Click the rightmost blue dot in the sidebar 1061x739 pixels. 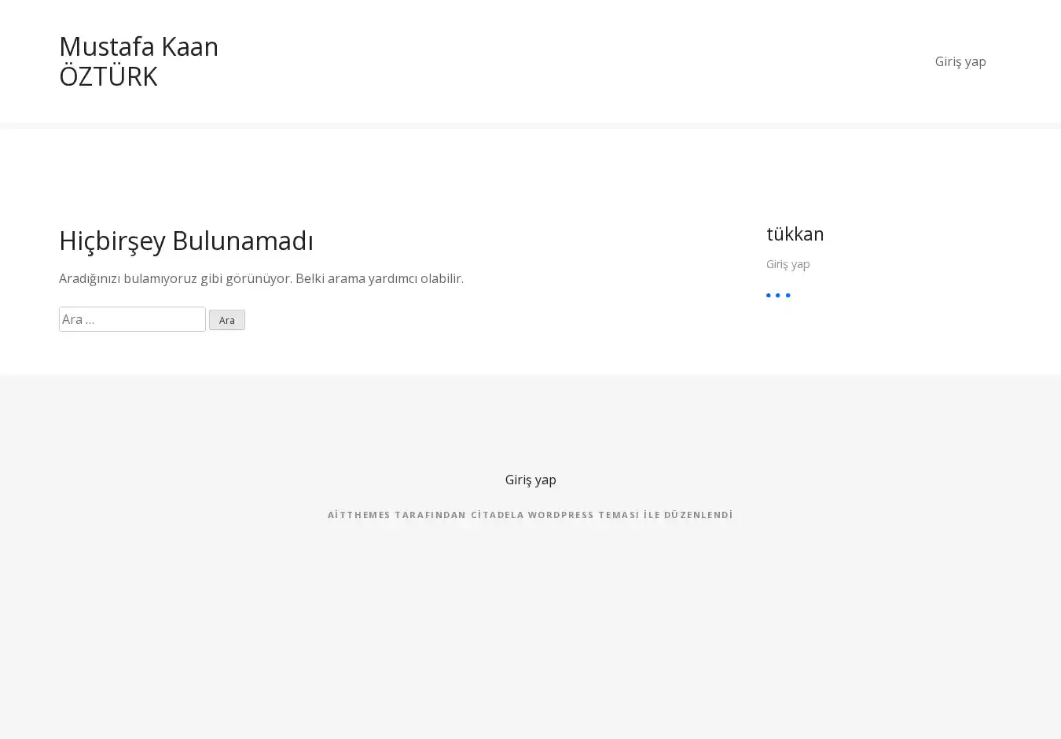coord(787,296)
